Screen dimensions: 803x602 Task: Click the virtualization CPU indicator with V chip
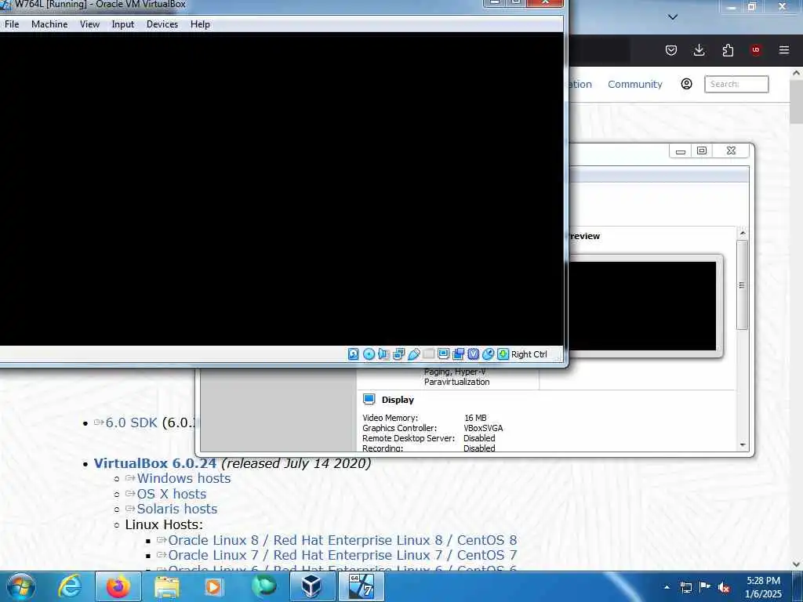tap(473, 354)
